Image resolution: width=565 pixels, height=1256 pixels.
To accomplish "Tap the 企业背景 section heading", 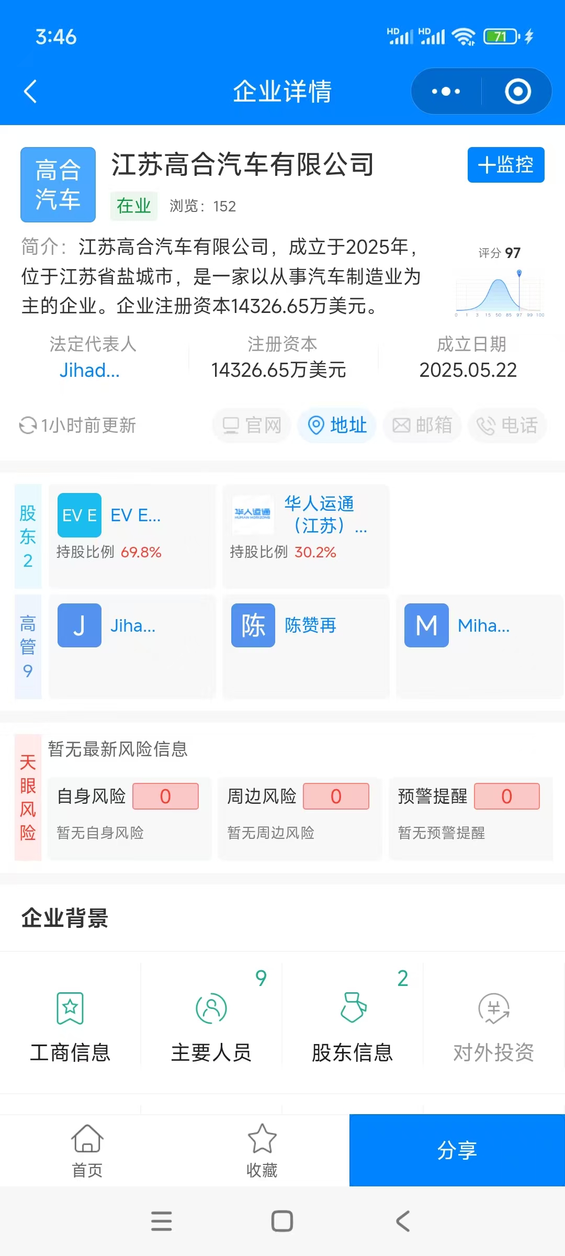I will point(65,918).
